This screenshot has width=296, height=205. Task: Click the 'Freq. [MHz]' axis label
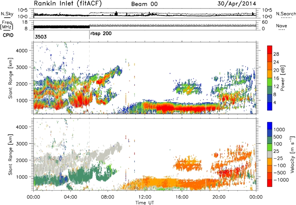(x=7, y=25)
